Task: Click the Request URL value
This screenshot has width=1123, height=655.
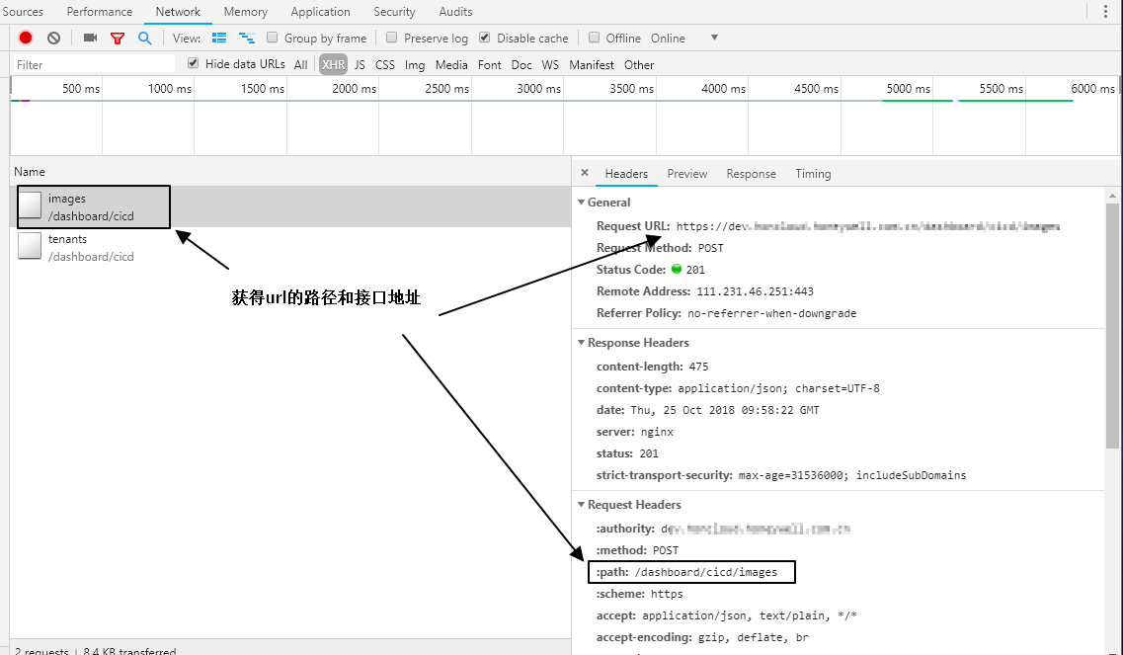Action: [x=868, y=226]
